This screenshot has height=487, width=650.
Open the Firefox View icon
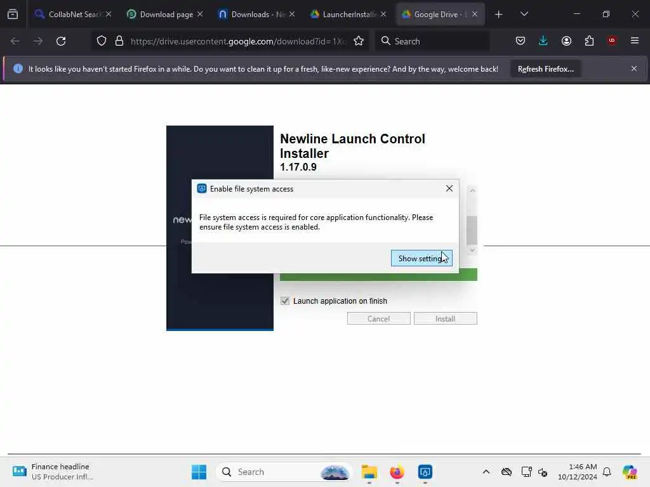pos(13,15)
